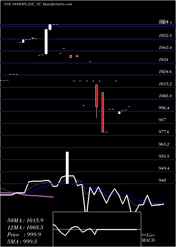This screenshot has height=247, width=176.
Task: Click the NSE 888IHFL25F_NC MunafaSutra.com title
Action: click(38, 4)
